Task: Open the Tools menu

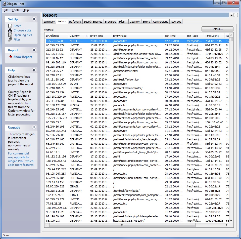Action: [x=15, y=10]
